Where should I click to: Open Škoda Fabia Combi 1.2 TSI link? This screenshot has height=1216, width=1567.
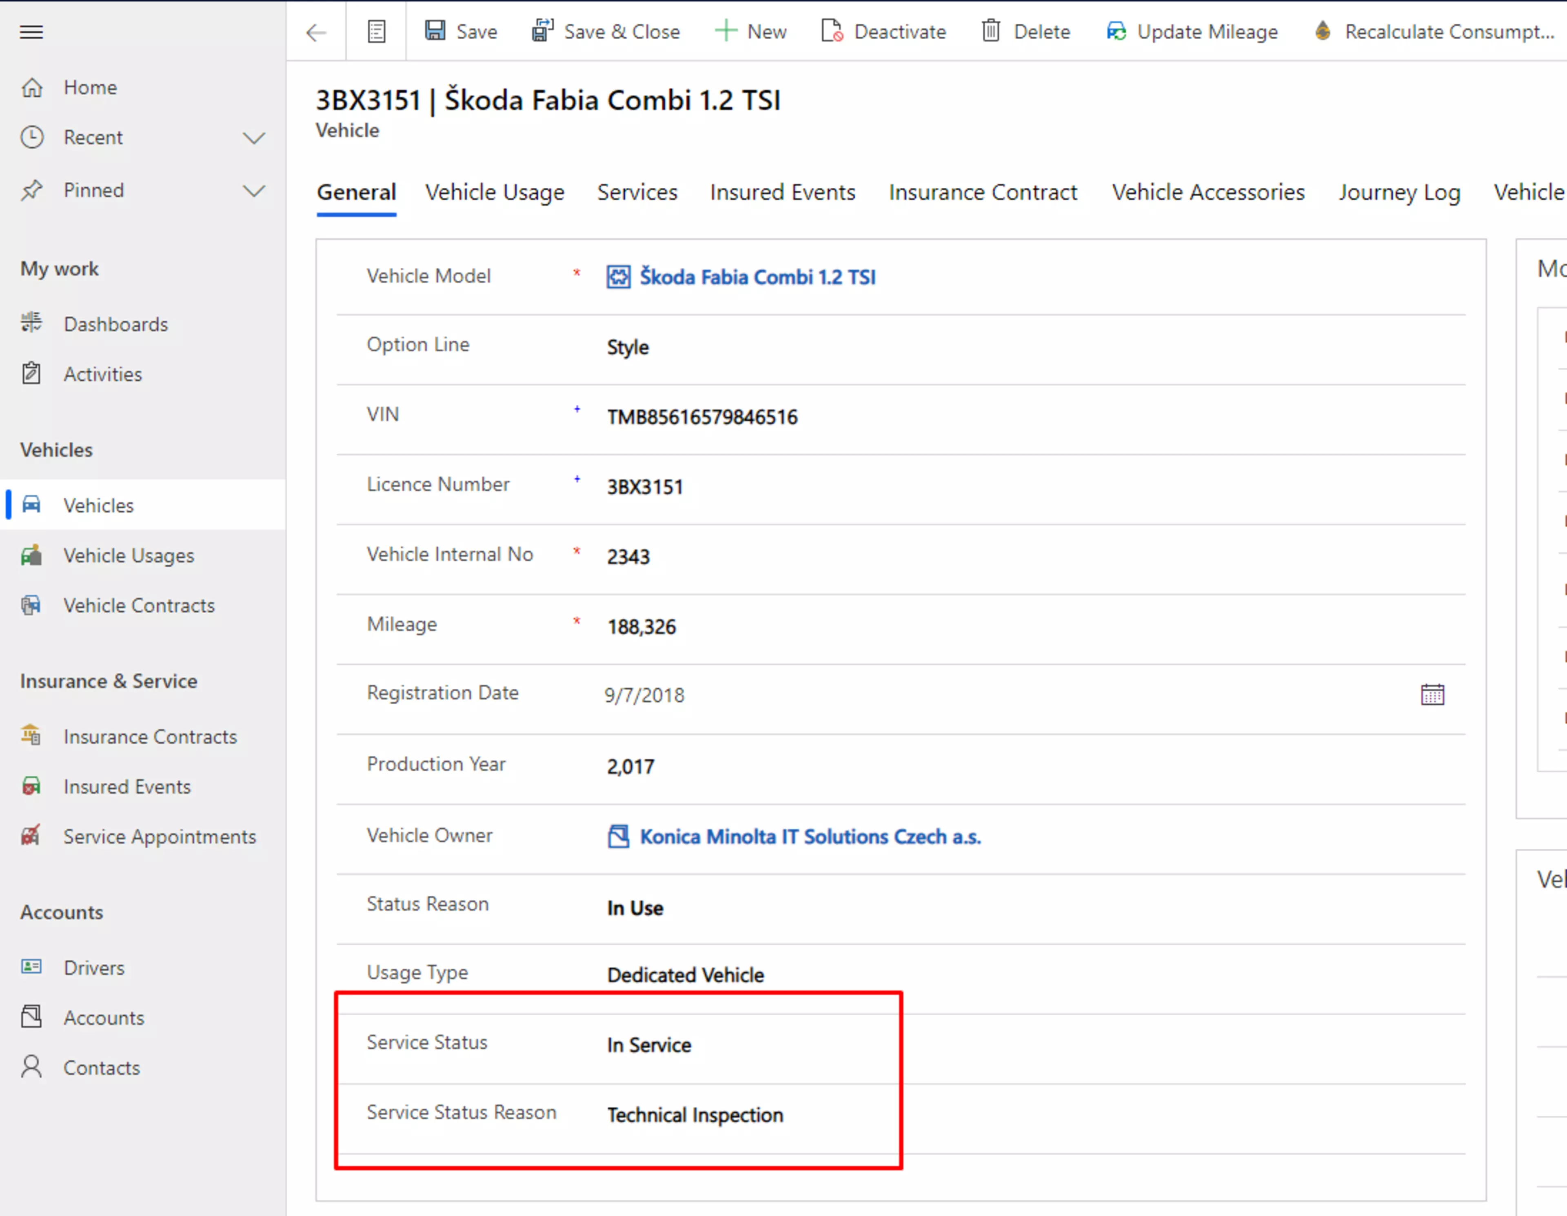pos(758,277)
